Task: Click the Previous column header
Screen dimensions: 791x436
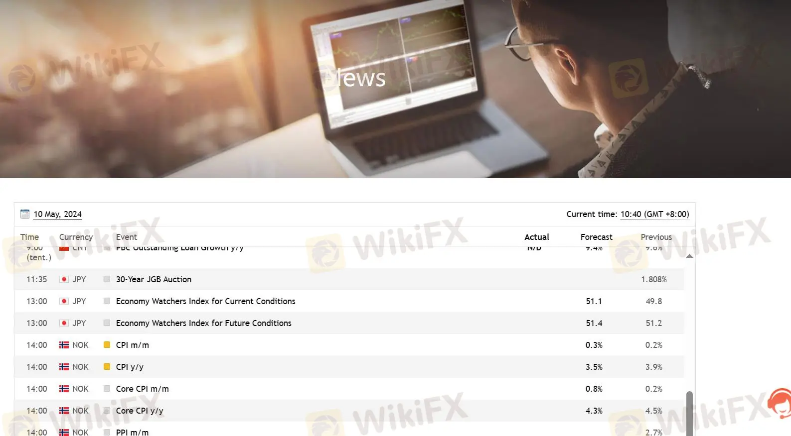Action: point(656,237)
